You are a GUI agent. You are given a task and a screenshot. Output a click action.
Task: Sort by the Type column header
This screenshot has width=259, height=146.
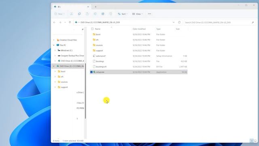pos(158,29)
